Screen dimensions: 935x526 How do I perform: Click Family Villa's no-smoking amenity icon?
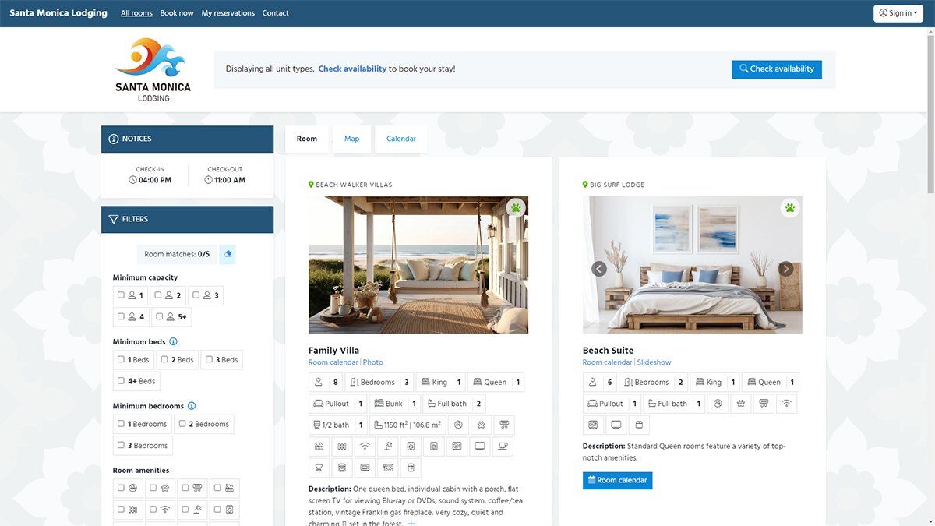(x=459, y=425)
